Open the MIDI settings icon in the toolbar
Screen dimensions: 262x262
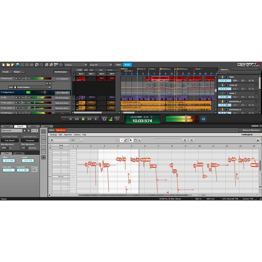click(x=56, y=64)
